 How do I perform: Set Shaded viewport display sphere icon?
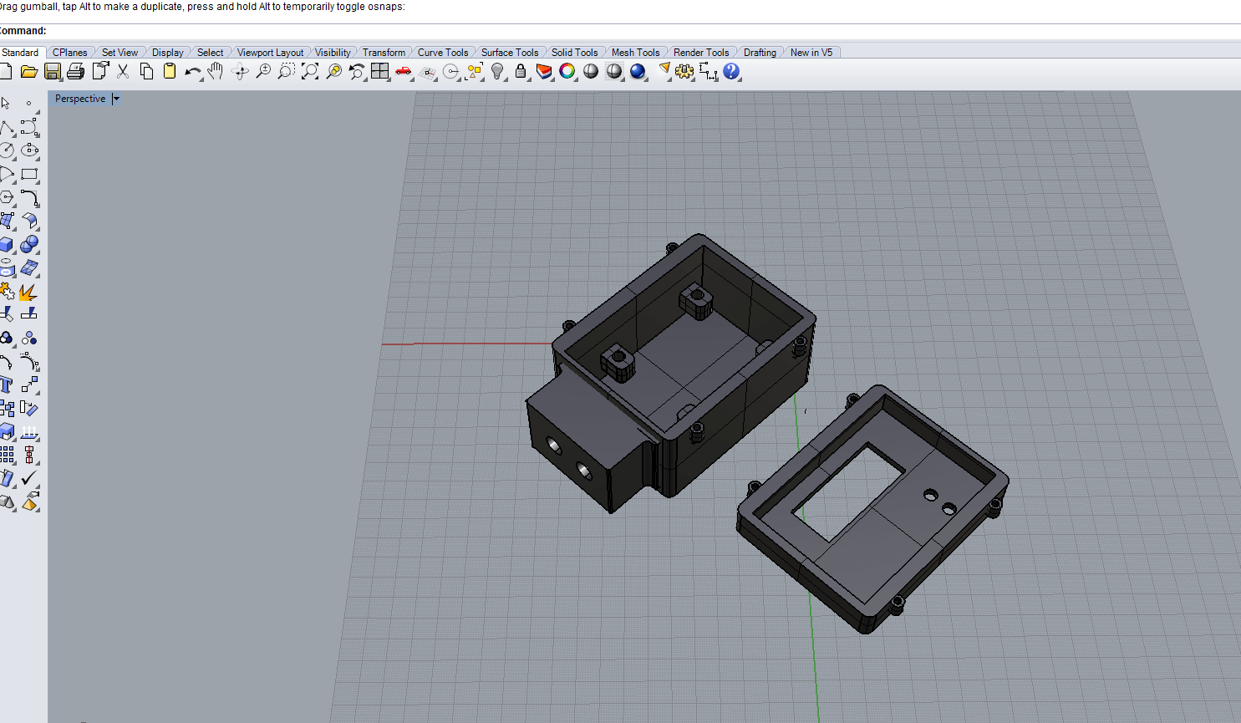tap(591, 72)
